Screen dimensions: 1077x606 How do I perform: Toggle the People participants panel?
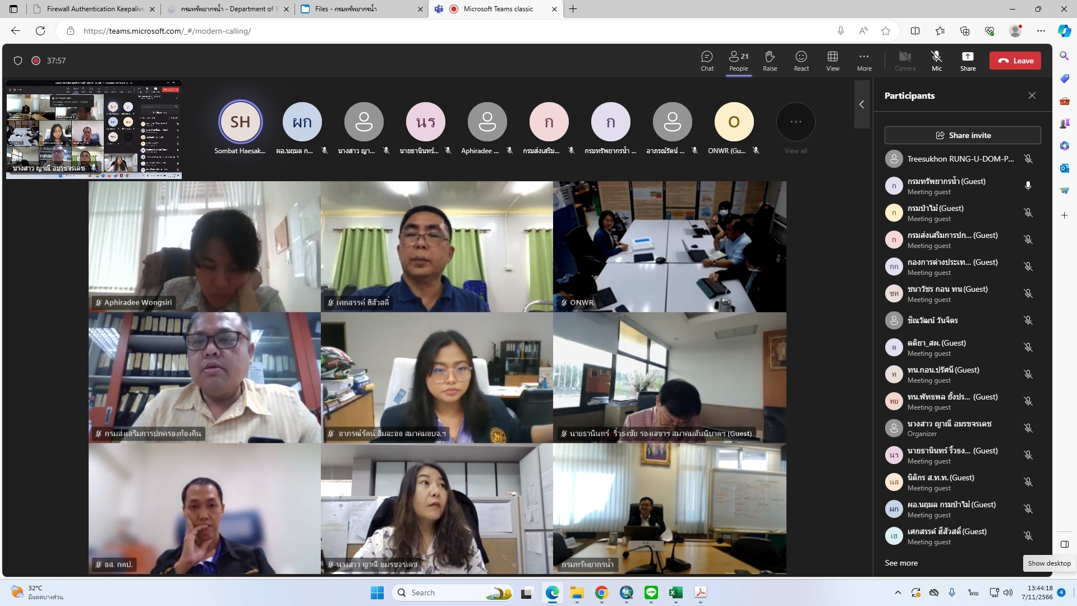coord(738,61)
